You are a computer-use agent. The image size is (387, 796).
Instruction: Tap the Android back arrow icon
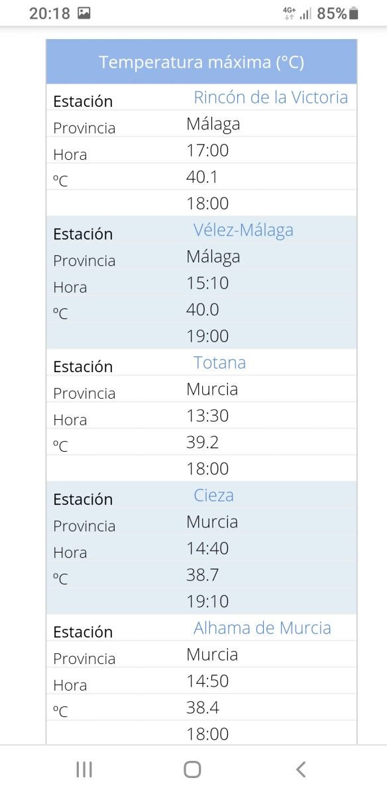pos(301,769)
